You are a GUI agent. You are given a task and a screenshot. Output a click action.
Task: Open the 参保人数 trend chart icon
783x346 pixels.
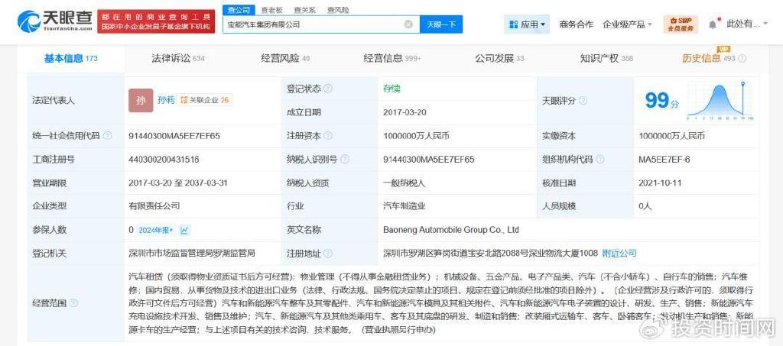[x=185, y=230]
